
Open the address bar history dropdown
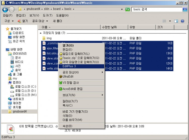coord(122,9)
